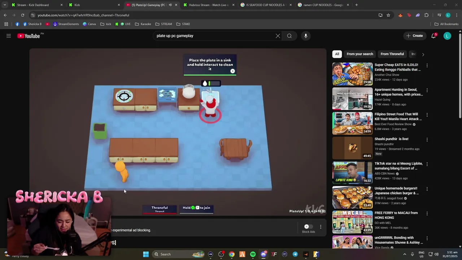Screen dimensions: 462x260
Task: Open Discord from the taskbar
Action: [263, 254]
